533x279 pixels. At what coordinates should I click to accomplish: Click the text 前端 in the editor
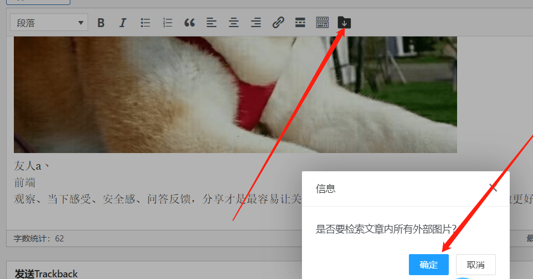[x=24, y=183]
